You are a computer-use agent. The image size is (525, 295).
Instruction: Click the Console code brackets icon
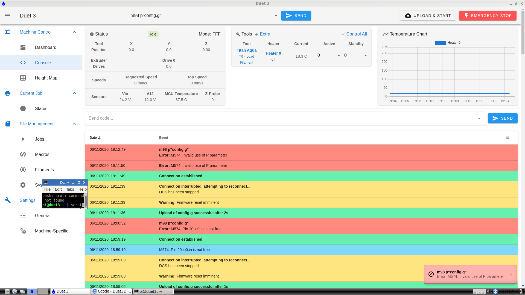point(23,63)
